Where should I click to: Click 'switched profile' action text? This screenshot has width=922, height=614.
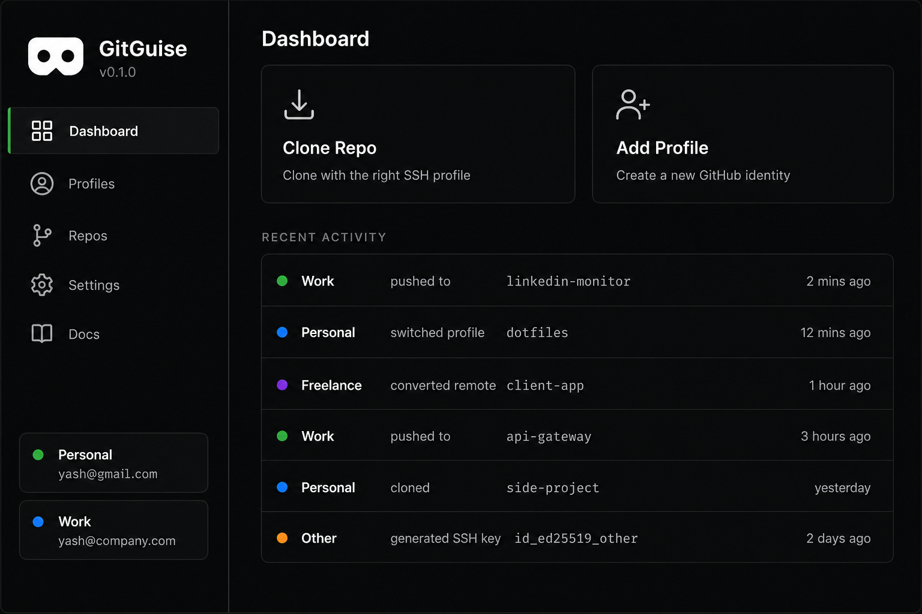tap(437, 333)
